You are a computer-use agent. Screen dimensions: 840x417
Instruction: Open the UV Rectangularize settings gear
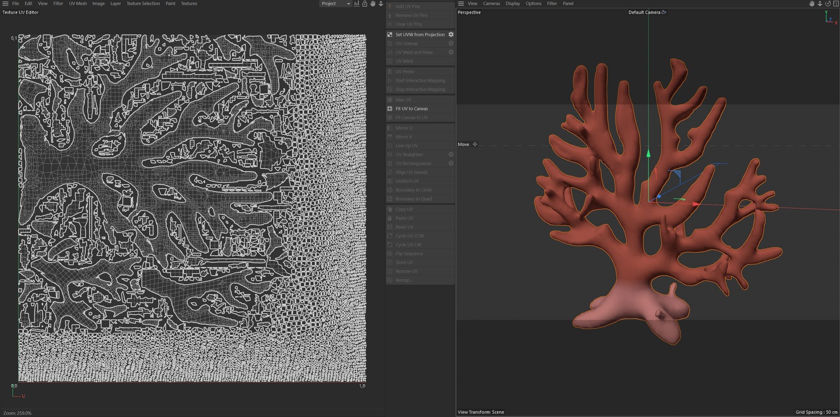[451, 163]
